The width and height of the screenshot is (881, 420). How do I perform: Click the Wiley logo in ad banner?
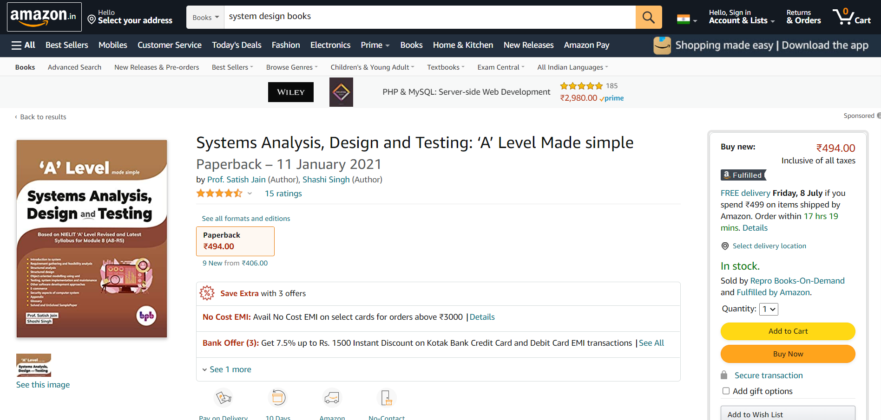point(291,92)
